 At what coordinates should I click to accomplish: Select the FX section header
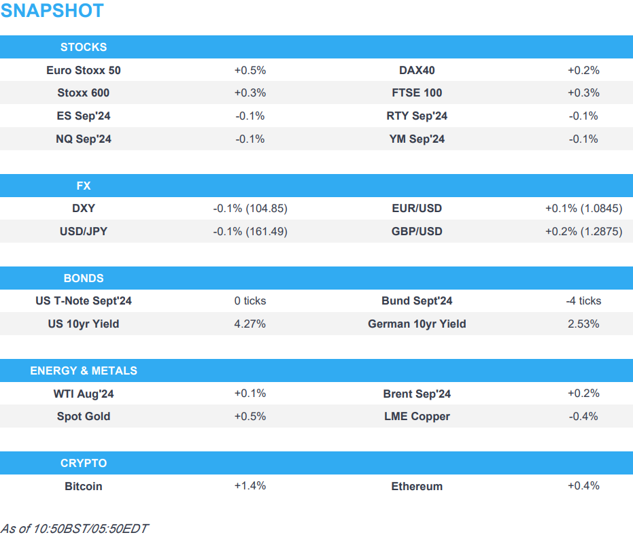pyautogui.click(x=84, y=186)
